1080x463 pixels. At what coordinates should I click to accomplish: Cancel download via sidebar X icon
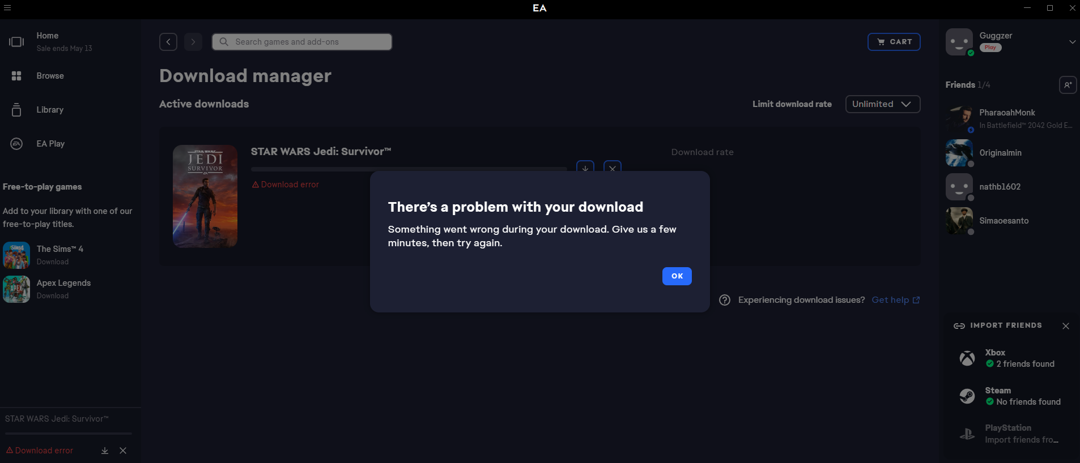pos(123,451)
